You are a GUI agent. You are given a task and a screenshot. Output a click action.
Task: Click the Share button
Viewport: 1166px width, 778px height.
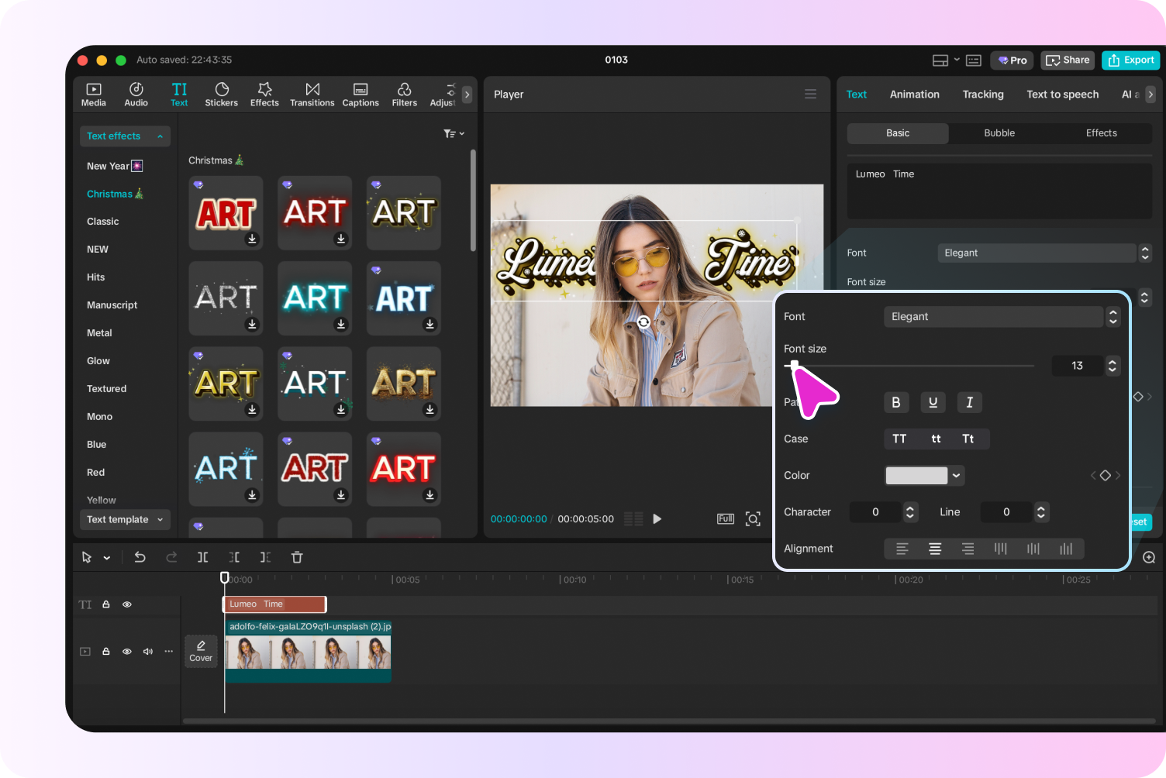point(1068,60)
